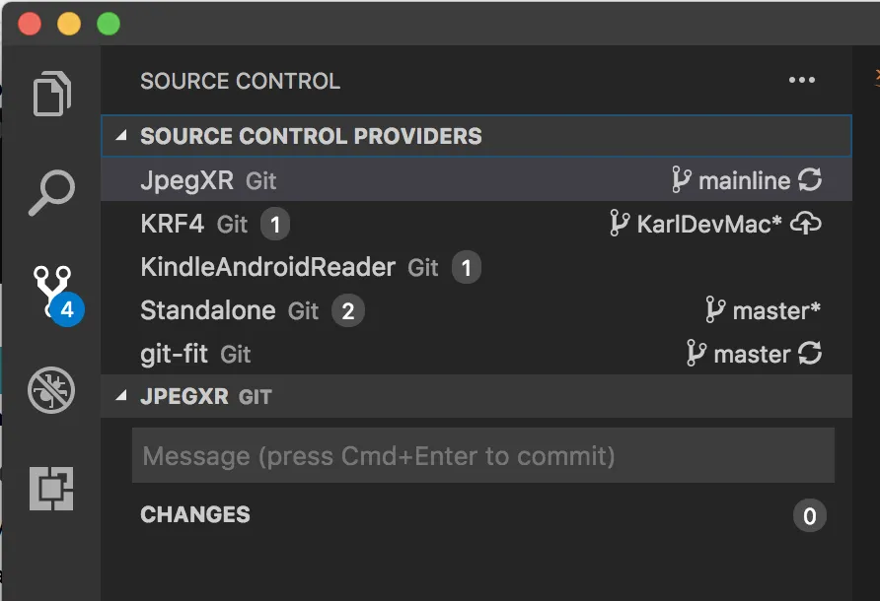The height and width of the screenshot is (601, 880).
Task: Switch the JpegXR mainline branch
Action: (x=732, y=180)
